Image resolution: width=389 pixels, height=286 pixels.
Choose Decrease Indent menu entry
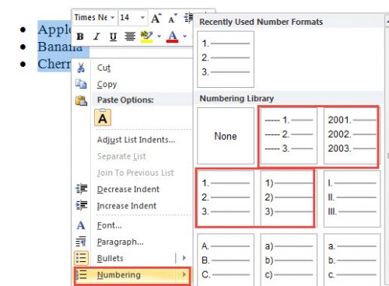click(128, 190)
